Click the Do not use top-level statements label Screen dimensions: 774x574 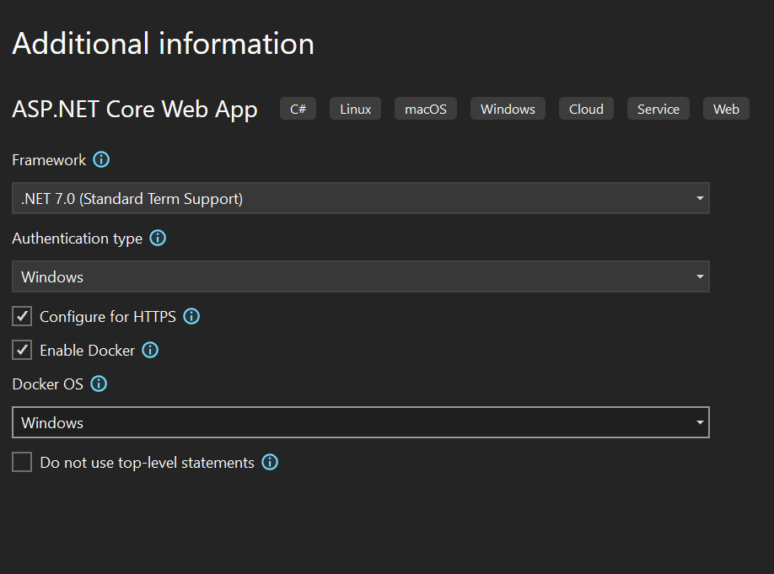click(x=147, y=463)
